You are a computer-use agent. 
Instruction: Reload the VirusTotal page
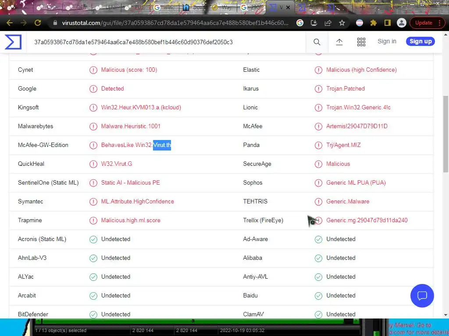[38, 23]
